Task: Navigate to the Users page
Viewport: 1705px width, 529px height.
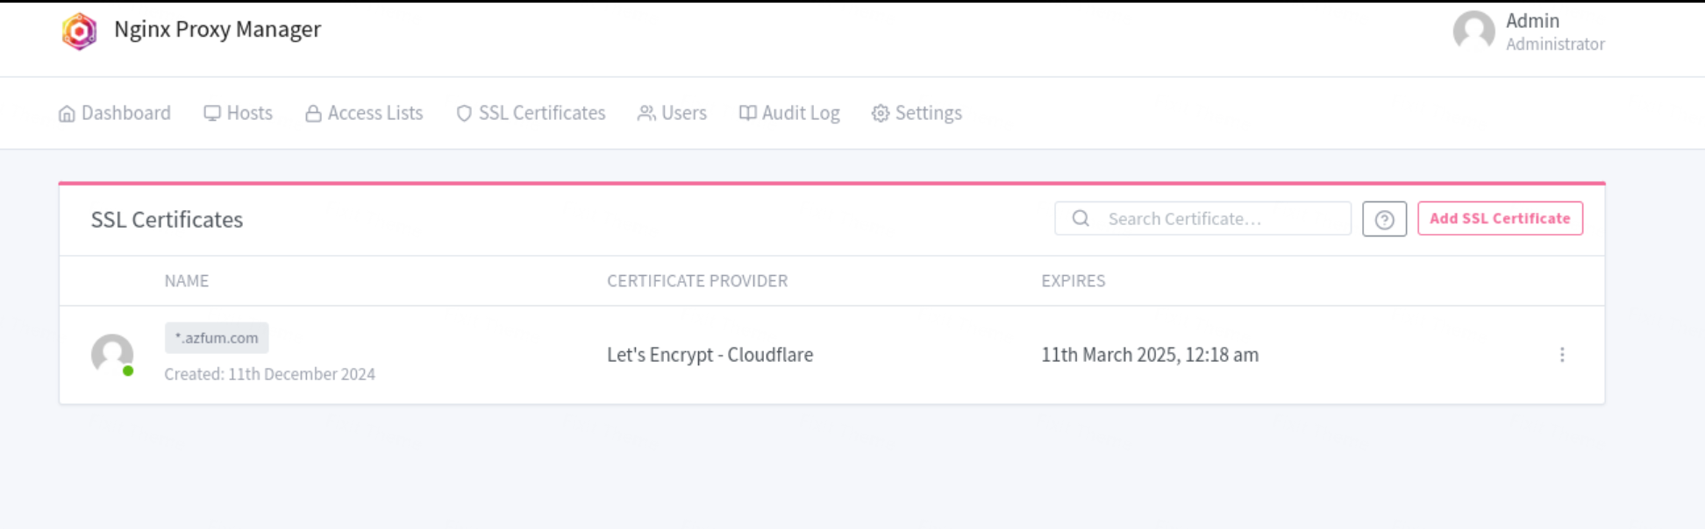Action: 672,113
